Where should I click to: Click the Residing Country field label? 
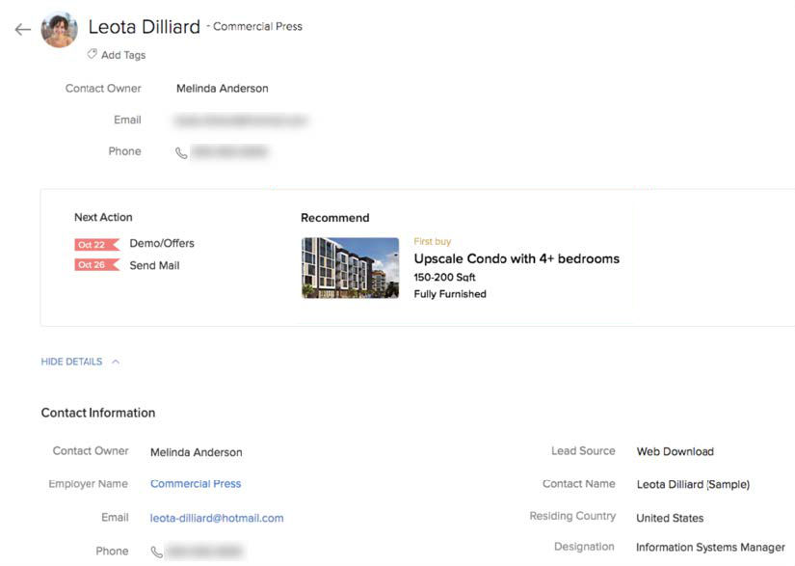pyautogui.click(x=573, y=516)
